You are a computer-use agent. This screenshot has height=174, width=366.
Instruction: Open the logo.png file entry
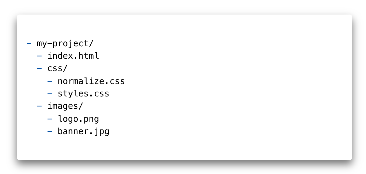click(78, 119)
